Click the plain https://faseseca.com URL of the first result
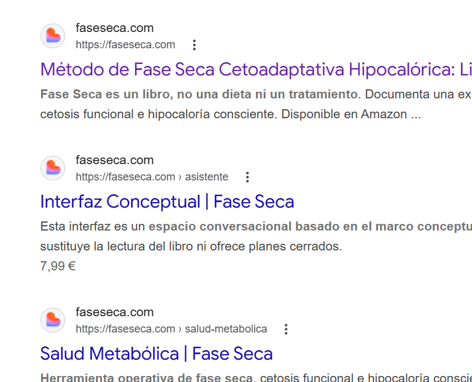Viewport: 472px width, 382px height. click(126, 45)
